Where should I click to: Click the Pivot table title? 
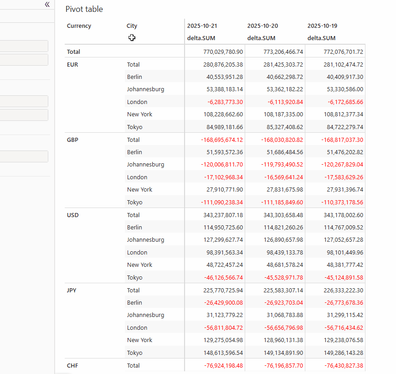click(x=84, y=9)
